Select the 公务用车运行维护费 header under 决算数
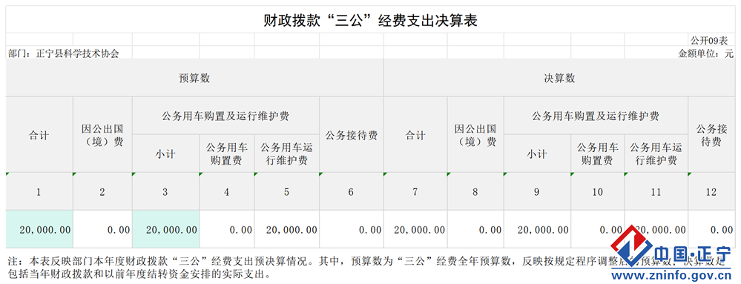Viewport: 741px width, 284px height. coord(656,154)
